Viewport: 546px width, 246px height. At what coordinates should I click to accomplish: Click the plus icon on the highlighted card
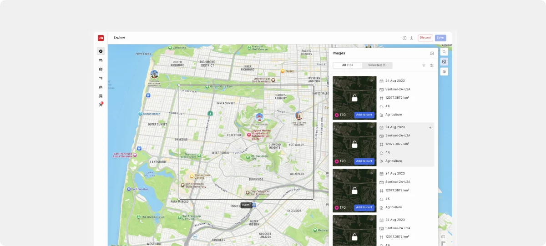[430, 127]
